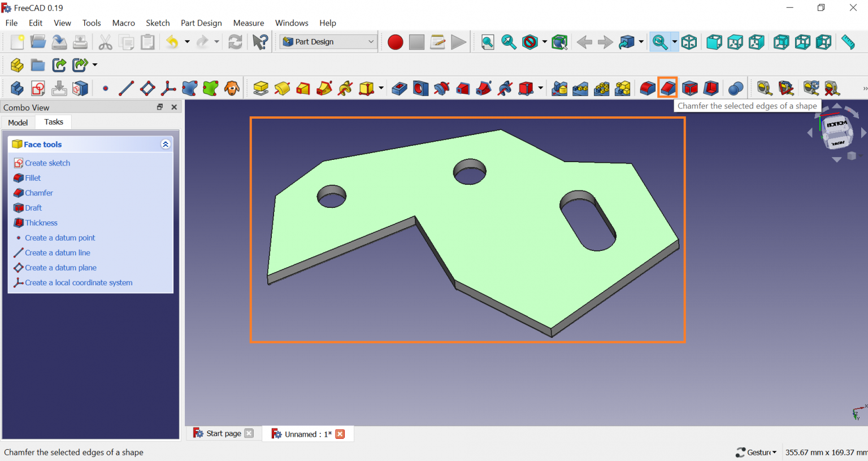868x461 pixels.
Task: Click the Create sketch link
Action: click(x=47, y=163)
